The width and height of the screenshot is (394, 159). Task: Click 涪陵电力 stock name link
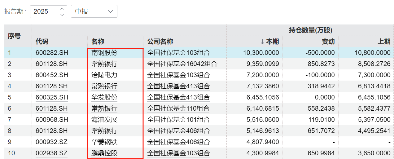tap(104, 75)
